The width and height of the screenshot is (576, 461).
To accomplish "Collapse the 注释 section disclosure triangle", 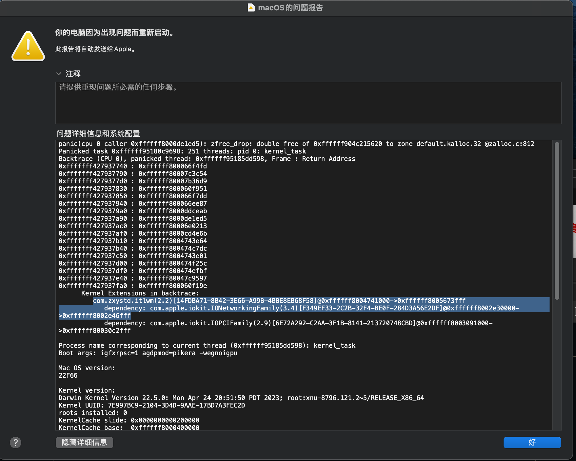I will click(59, 74).
